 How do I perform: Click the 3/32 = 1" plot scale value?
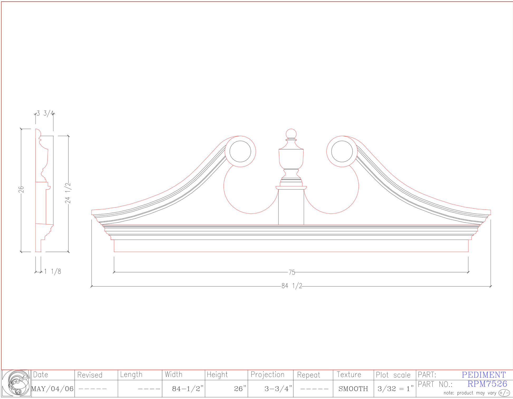[x=395, y=389]
